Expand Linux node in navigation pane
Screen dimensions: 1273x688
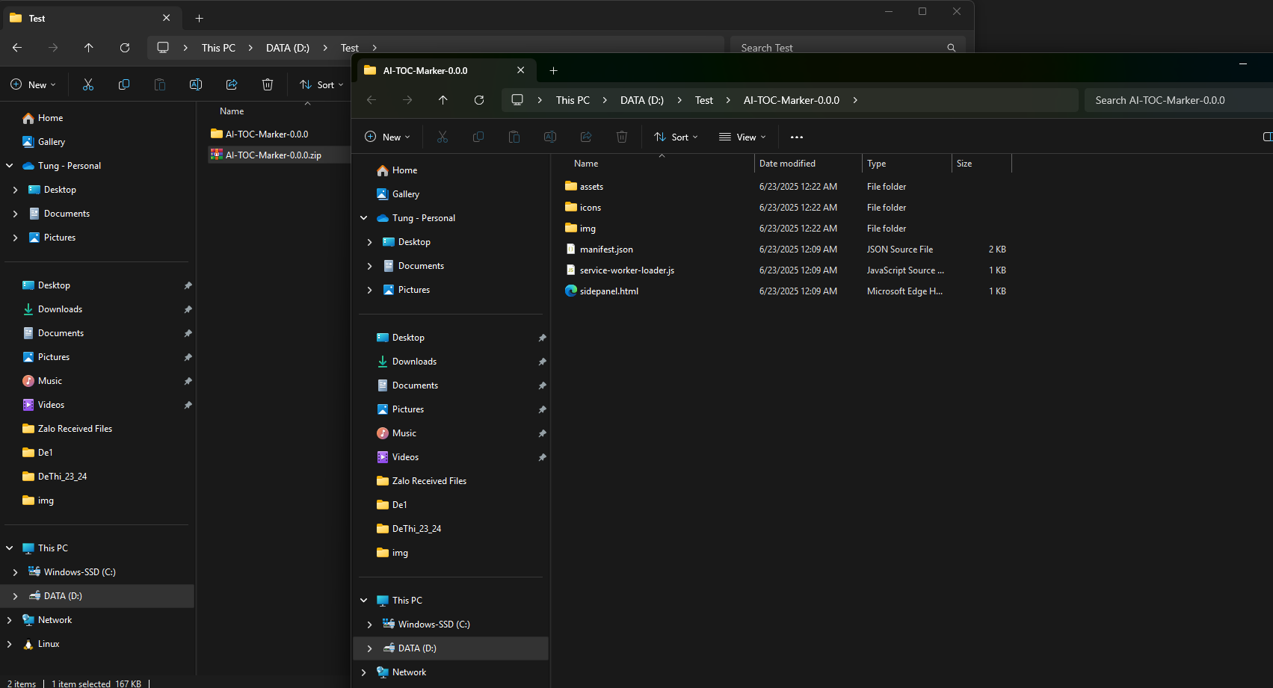click(10, 644)
